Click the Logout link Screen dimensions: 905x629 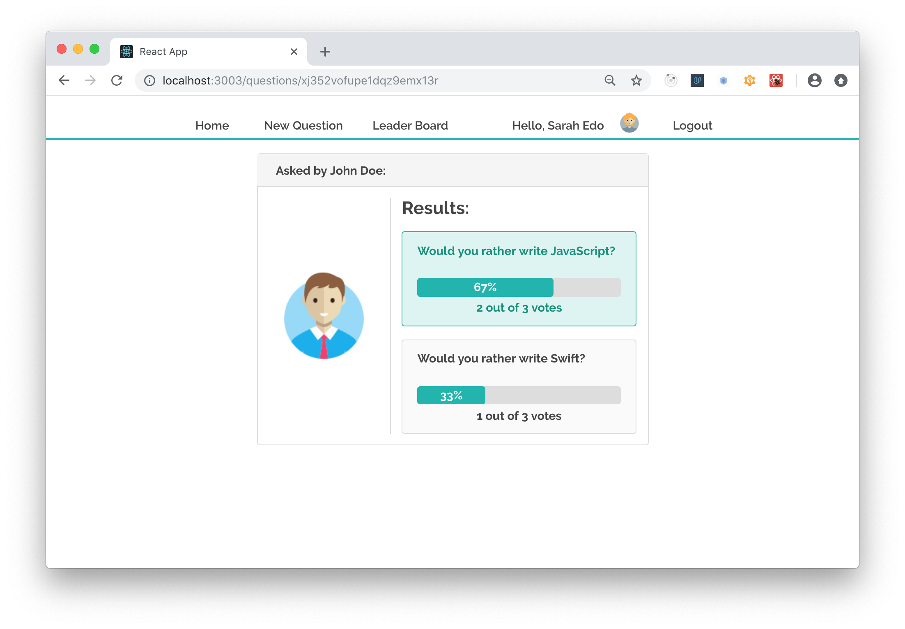[692, 125]
